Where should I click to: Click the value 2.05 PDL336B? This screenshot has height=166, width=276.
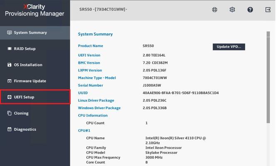[x=155, y=108]
